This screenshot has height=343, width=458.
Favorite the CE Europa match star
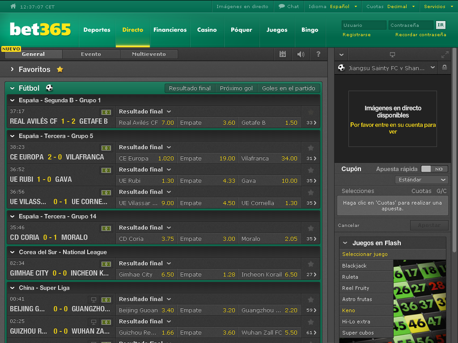pyautogui.click(x=311, y=148)
